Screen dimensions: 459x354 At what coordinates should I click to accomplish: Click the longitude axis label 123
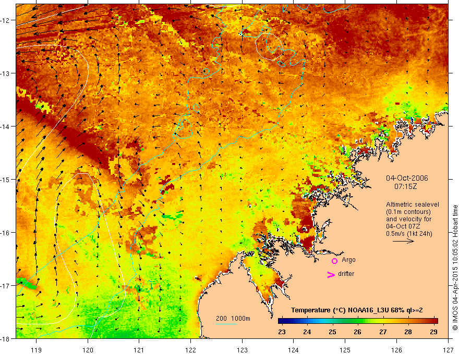[x=242, y=350]
